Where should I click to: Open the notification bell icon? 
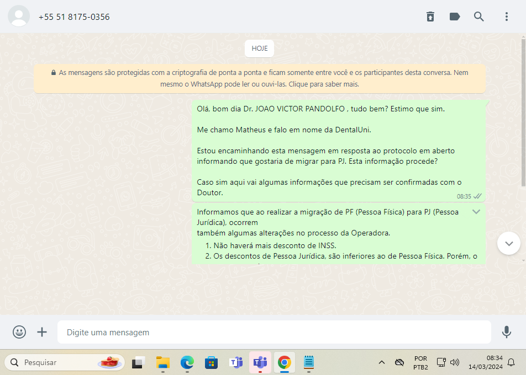(x=511, y=362)
